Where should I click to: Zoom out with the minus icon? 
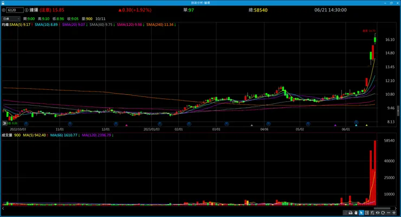[389, 213]
